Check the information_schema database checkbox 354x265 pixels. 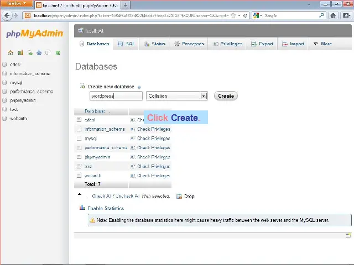click(79, 129)
